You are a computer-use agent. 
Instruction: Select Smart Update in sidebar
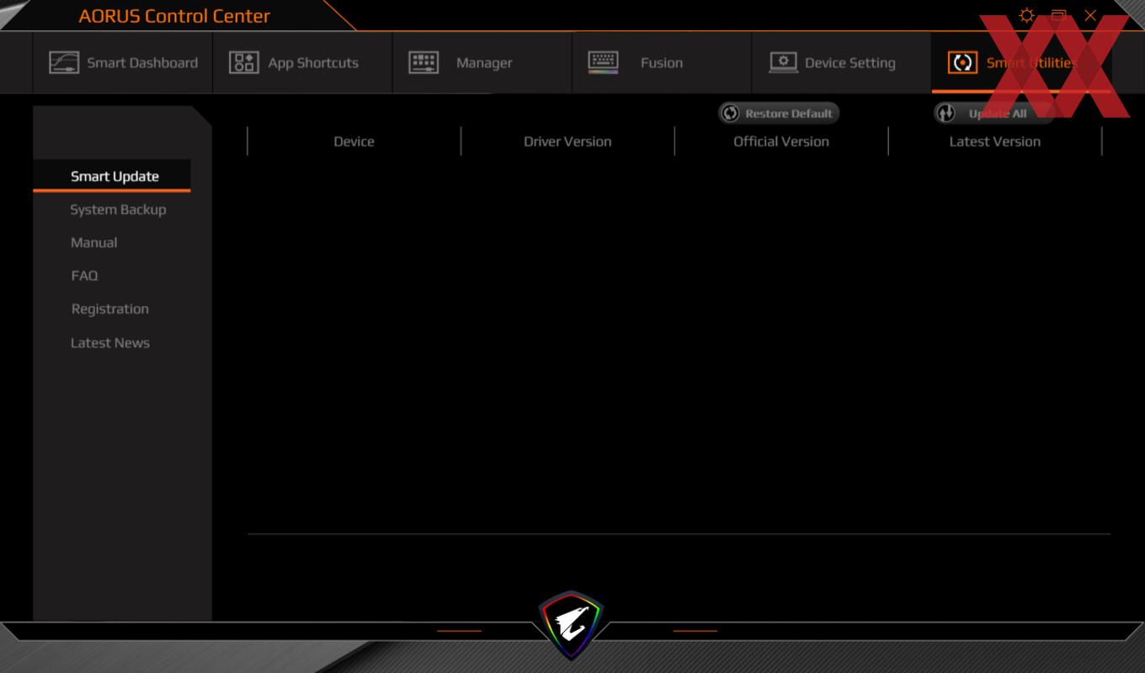[112, 177]
